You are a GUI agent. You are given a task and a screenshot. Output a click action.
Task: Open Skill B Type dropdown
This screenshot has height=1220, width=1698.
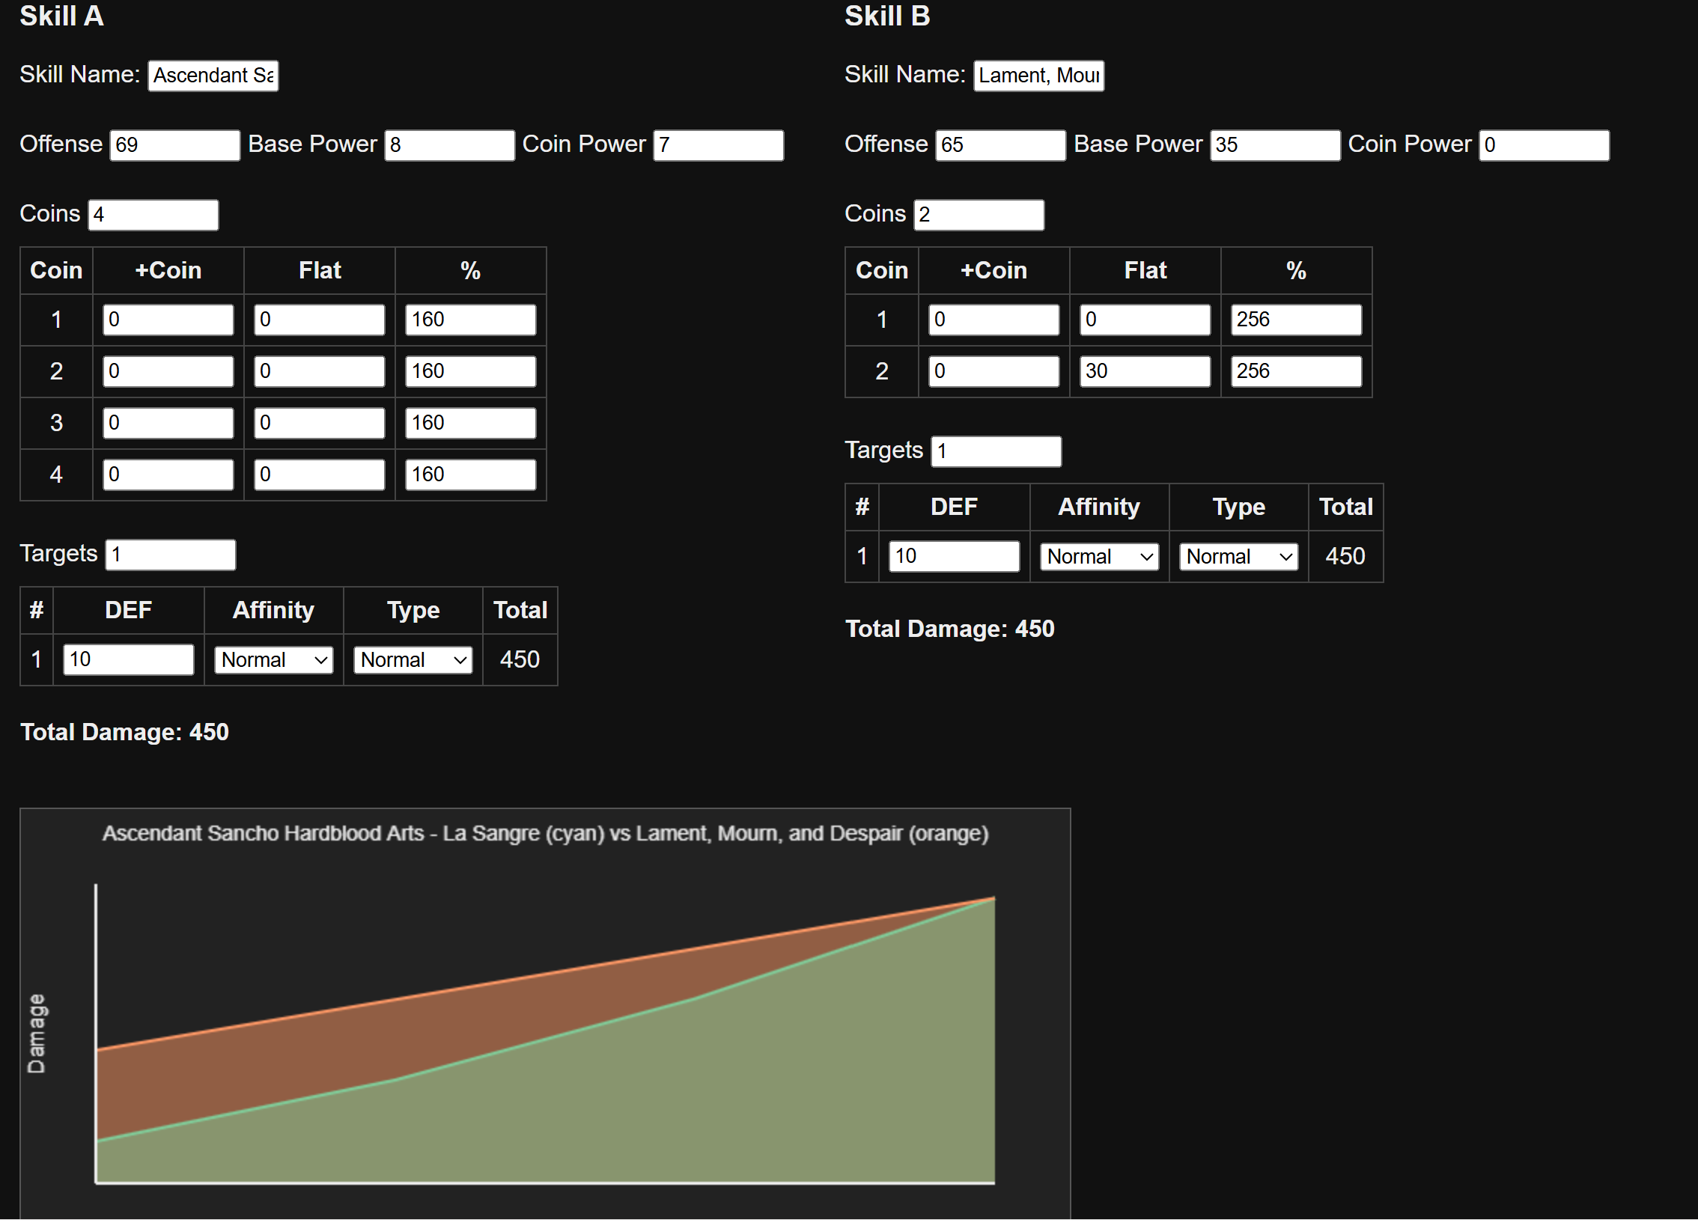1238,556
